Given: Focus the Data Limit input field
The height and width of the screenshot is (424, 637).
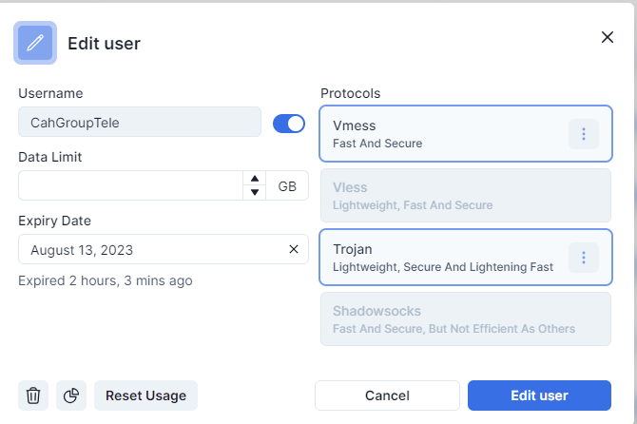Looking at the screenshot, I should [x=130, y=185].
